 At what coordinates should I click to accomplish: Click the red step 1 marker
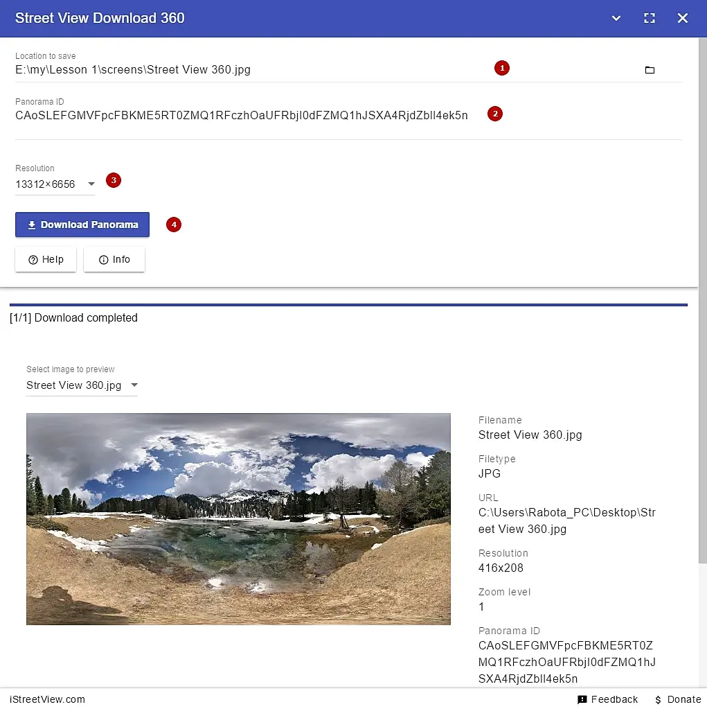point(501,68)
